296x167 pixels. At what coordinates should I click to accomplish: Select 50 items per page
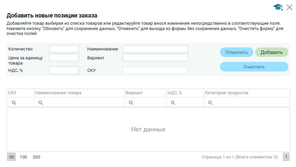point(12,157)
